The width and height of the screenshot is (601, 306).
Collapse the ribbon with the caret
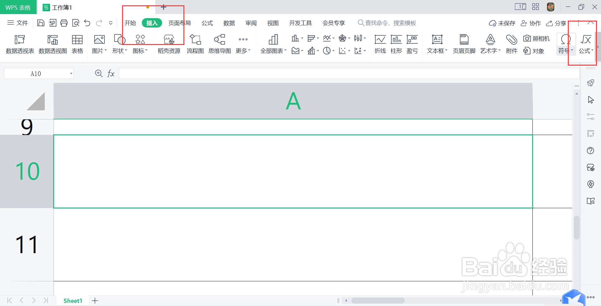[591, 23]
